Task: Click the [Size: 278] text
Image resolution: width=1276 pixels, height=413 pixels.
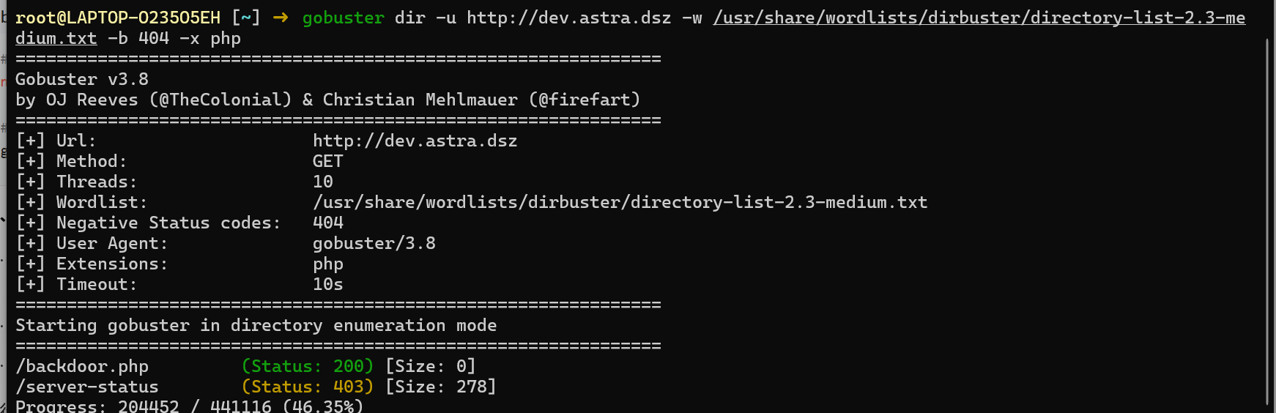Action: pos(441,387)
